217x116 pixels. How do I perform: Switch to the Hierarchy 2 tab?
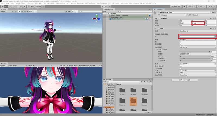click(108, 9)
